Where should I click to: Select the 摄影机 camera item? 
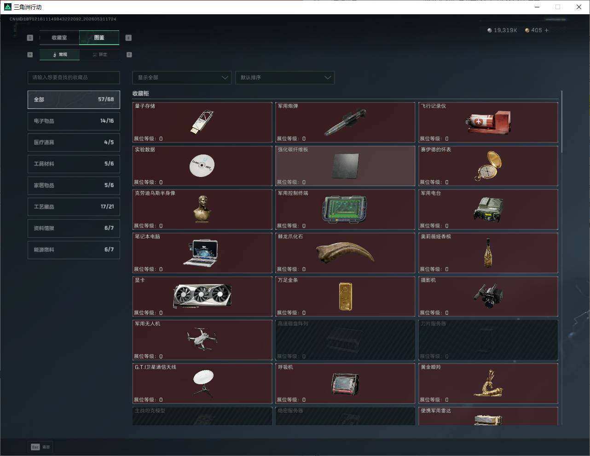tap(488, 296)
